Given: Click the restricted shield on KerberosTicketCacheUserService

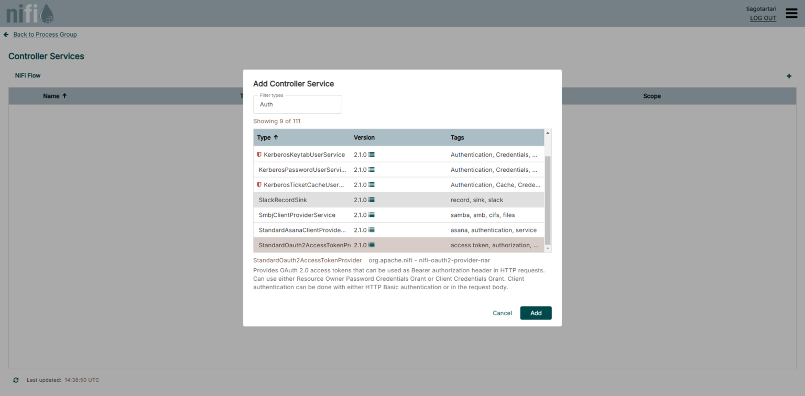Looking at the screenshot, I should coord(258,184).
